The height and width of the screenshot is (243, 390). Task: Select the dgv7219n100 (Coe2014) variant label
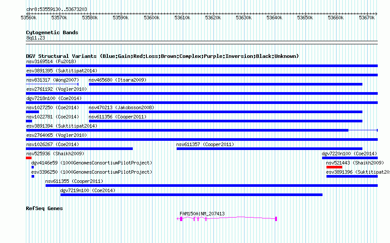[88, 190]
